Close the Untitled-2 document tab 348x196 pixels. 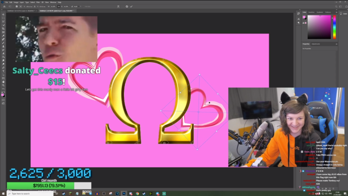point(75,11)
